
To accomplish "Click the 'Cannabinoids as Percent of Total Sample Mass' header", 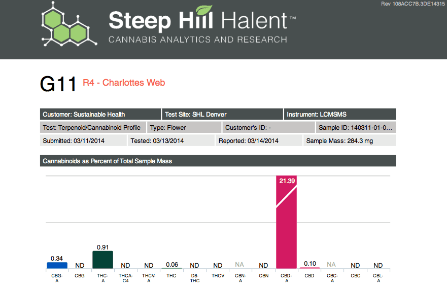I will tap(218, 161).
